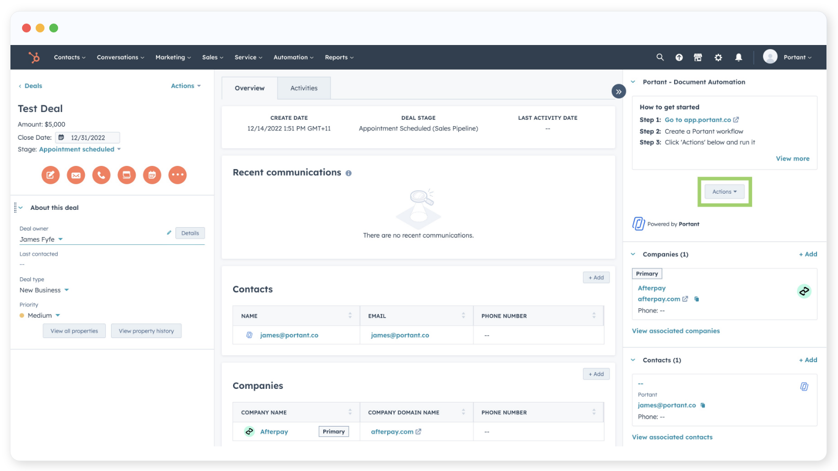The height and width of the screenshot is (471, 838).
Task: Click the orange create note icon
Action: (51, 175)
